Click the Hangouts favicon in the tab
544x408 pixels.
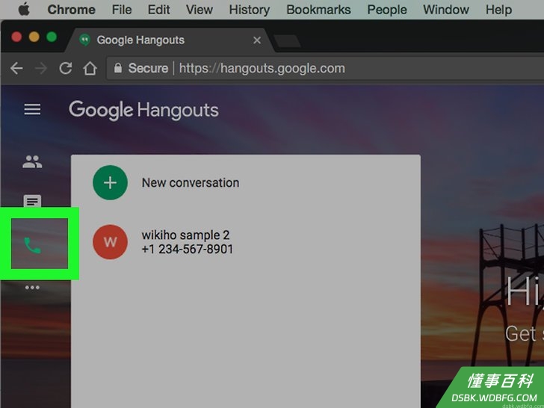(x=84, y=40)
